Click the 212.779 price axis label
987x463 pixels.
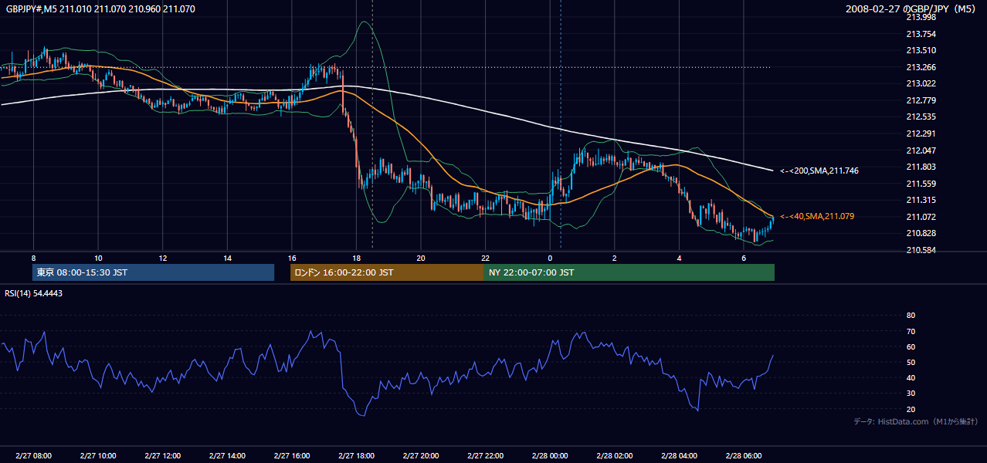921,100
